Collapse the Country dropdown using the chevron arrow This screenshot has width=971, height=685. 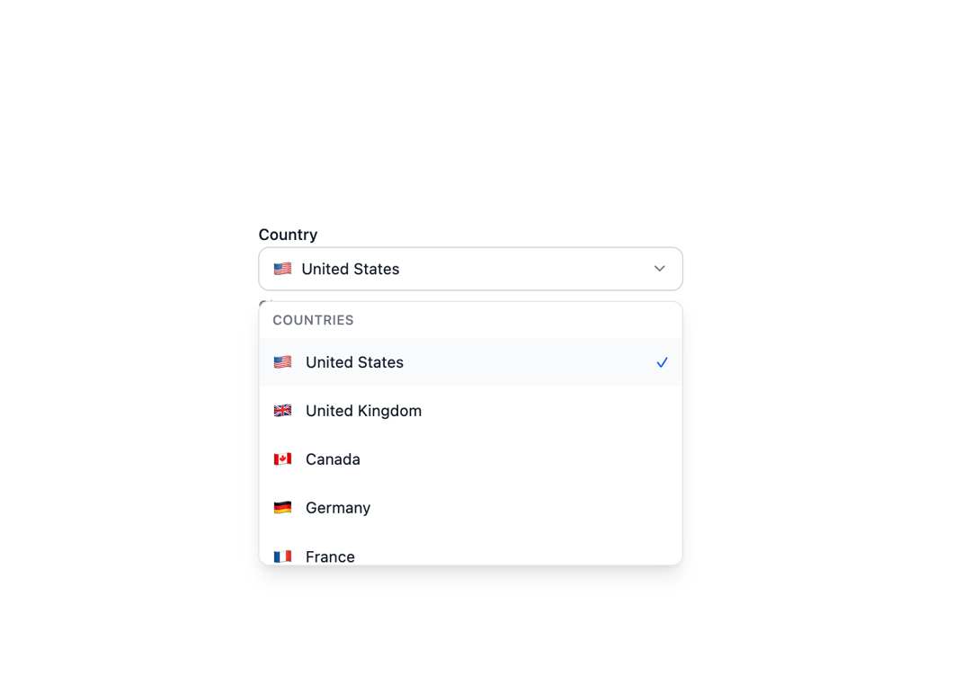click(660, 269)
